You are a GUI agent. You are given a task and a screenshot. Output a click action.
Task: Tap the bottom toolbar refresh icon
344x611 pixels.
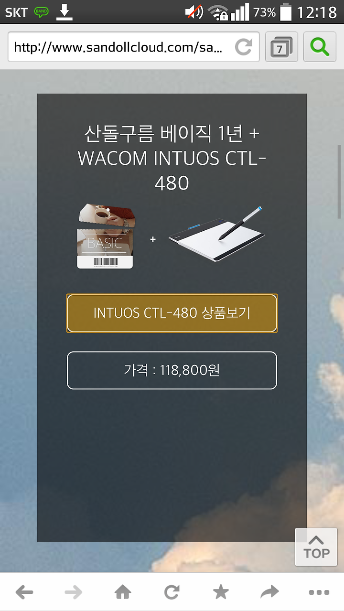(172, 593)
